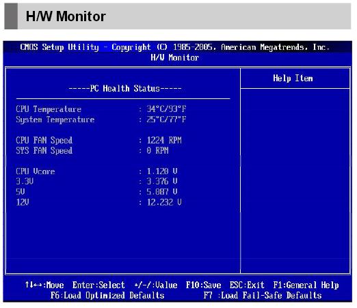Click the H/W Monitor BIOS screen title
The image size is (357, 308).
pyautogui.click(x=174, y=57)
